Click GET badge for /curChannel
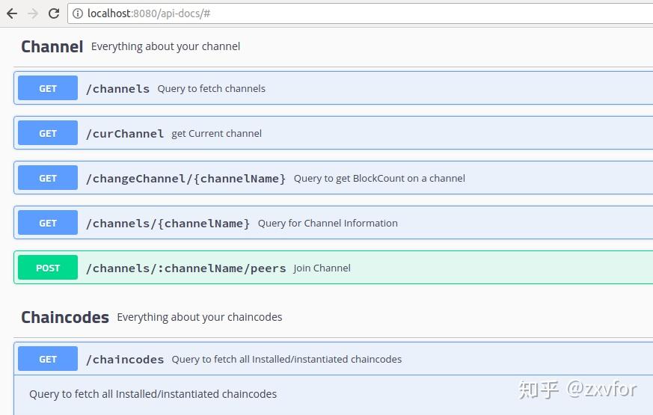 pyautogui.click(x=48, y=133)
